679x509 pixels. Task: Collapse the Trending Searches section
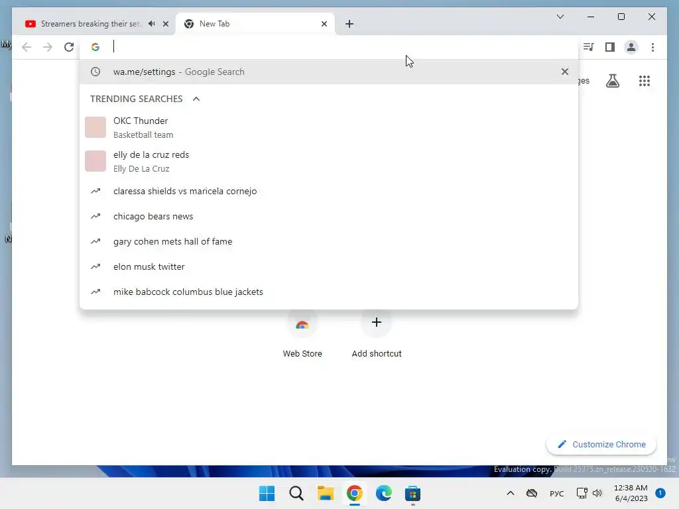[x=196, y=99]
